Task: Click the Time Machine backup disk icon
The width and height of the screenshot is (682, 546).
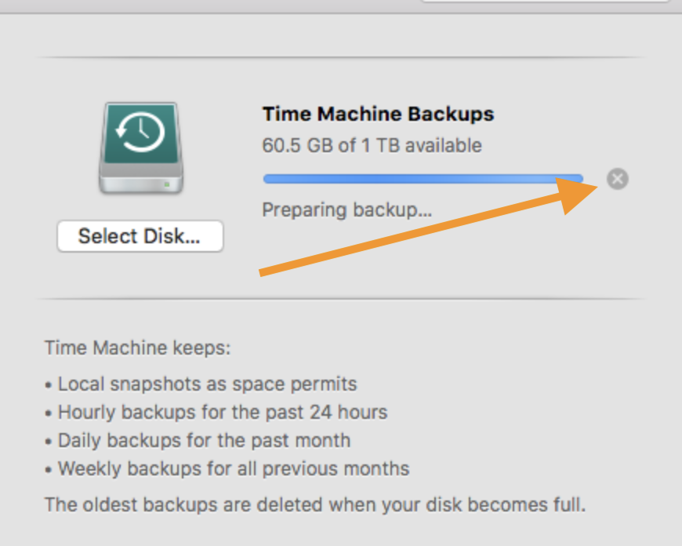Action: [x=141, y=147]
